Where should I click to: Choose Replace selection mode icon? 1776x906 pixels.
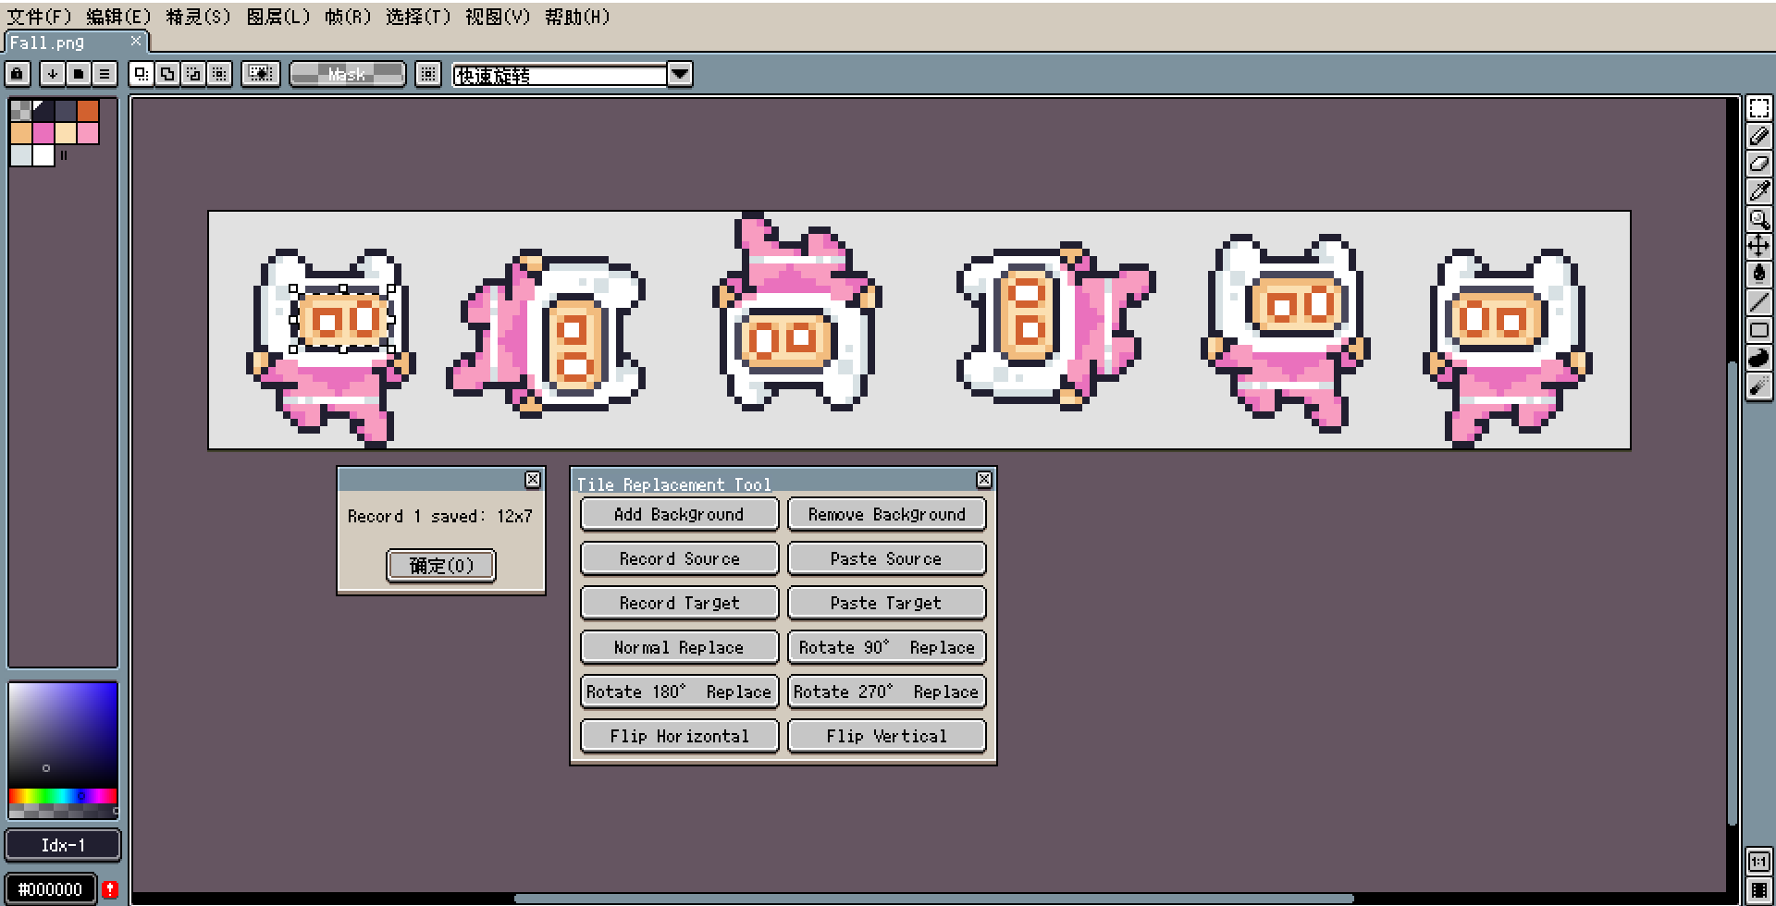(x=141, y=74)
